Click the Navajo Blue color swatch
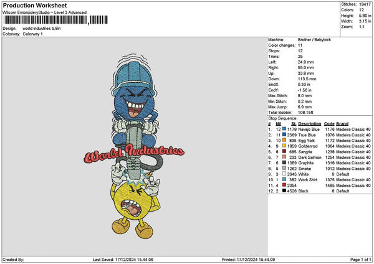The height and width of the screenshot is (264, 374). pyautogui.click(x=284, y=129)
